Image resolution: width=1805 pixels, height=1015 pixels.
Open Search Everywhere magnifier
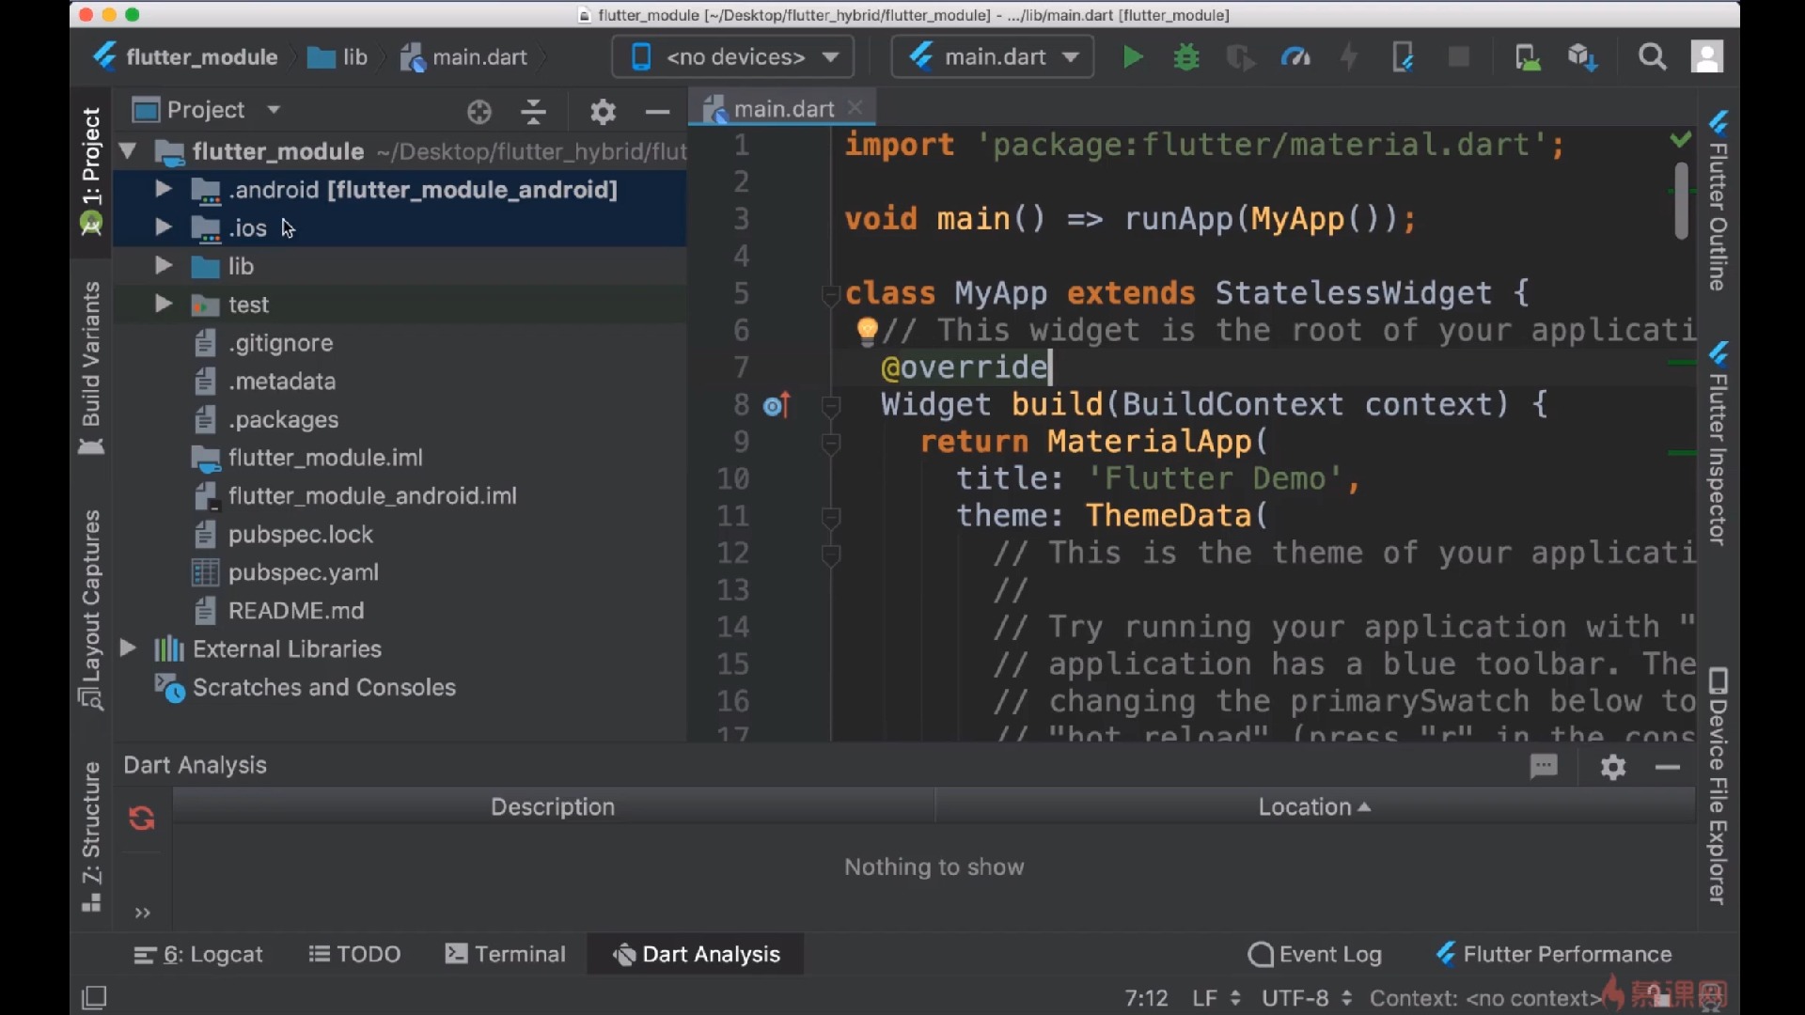1652,57
